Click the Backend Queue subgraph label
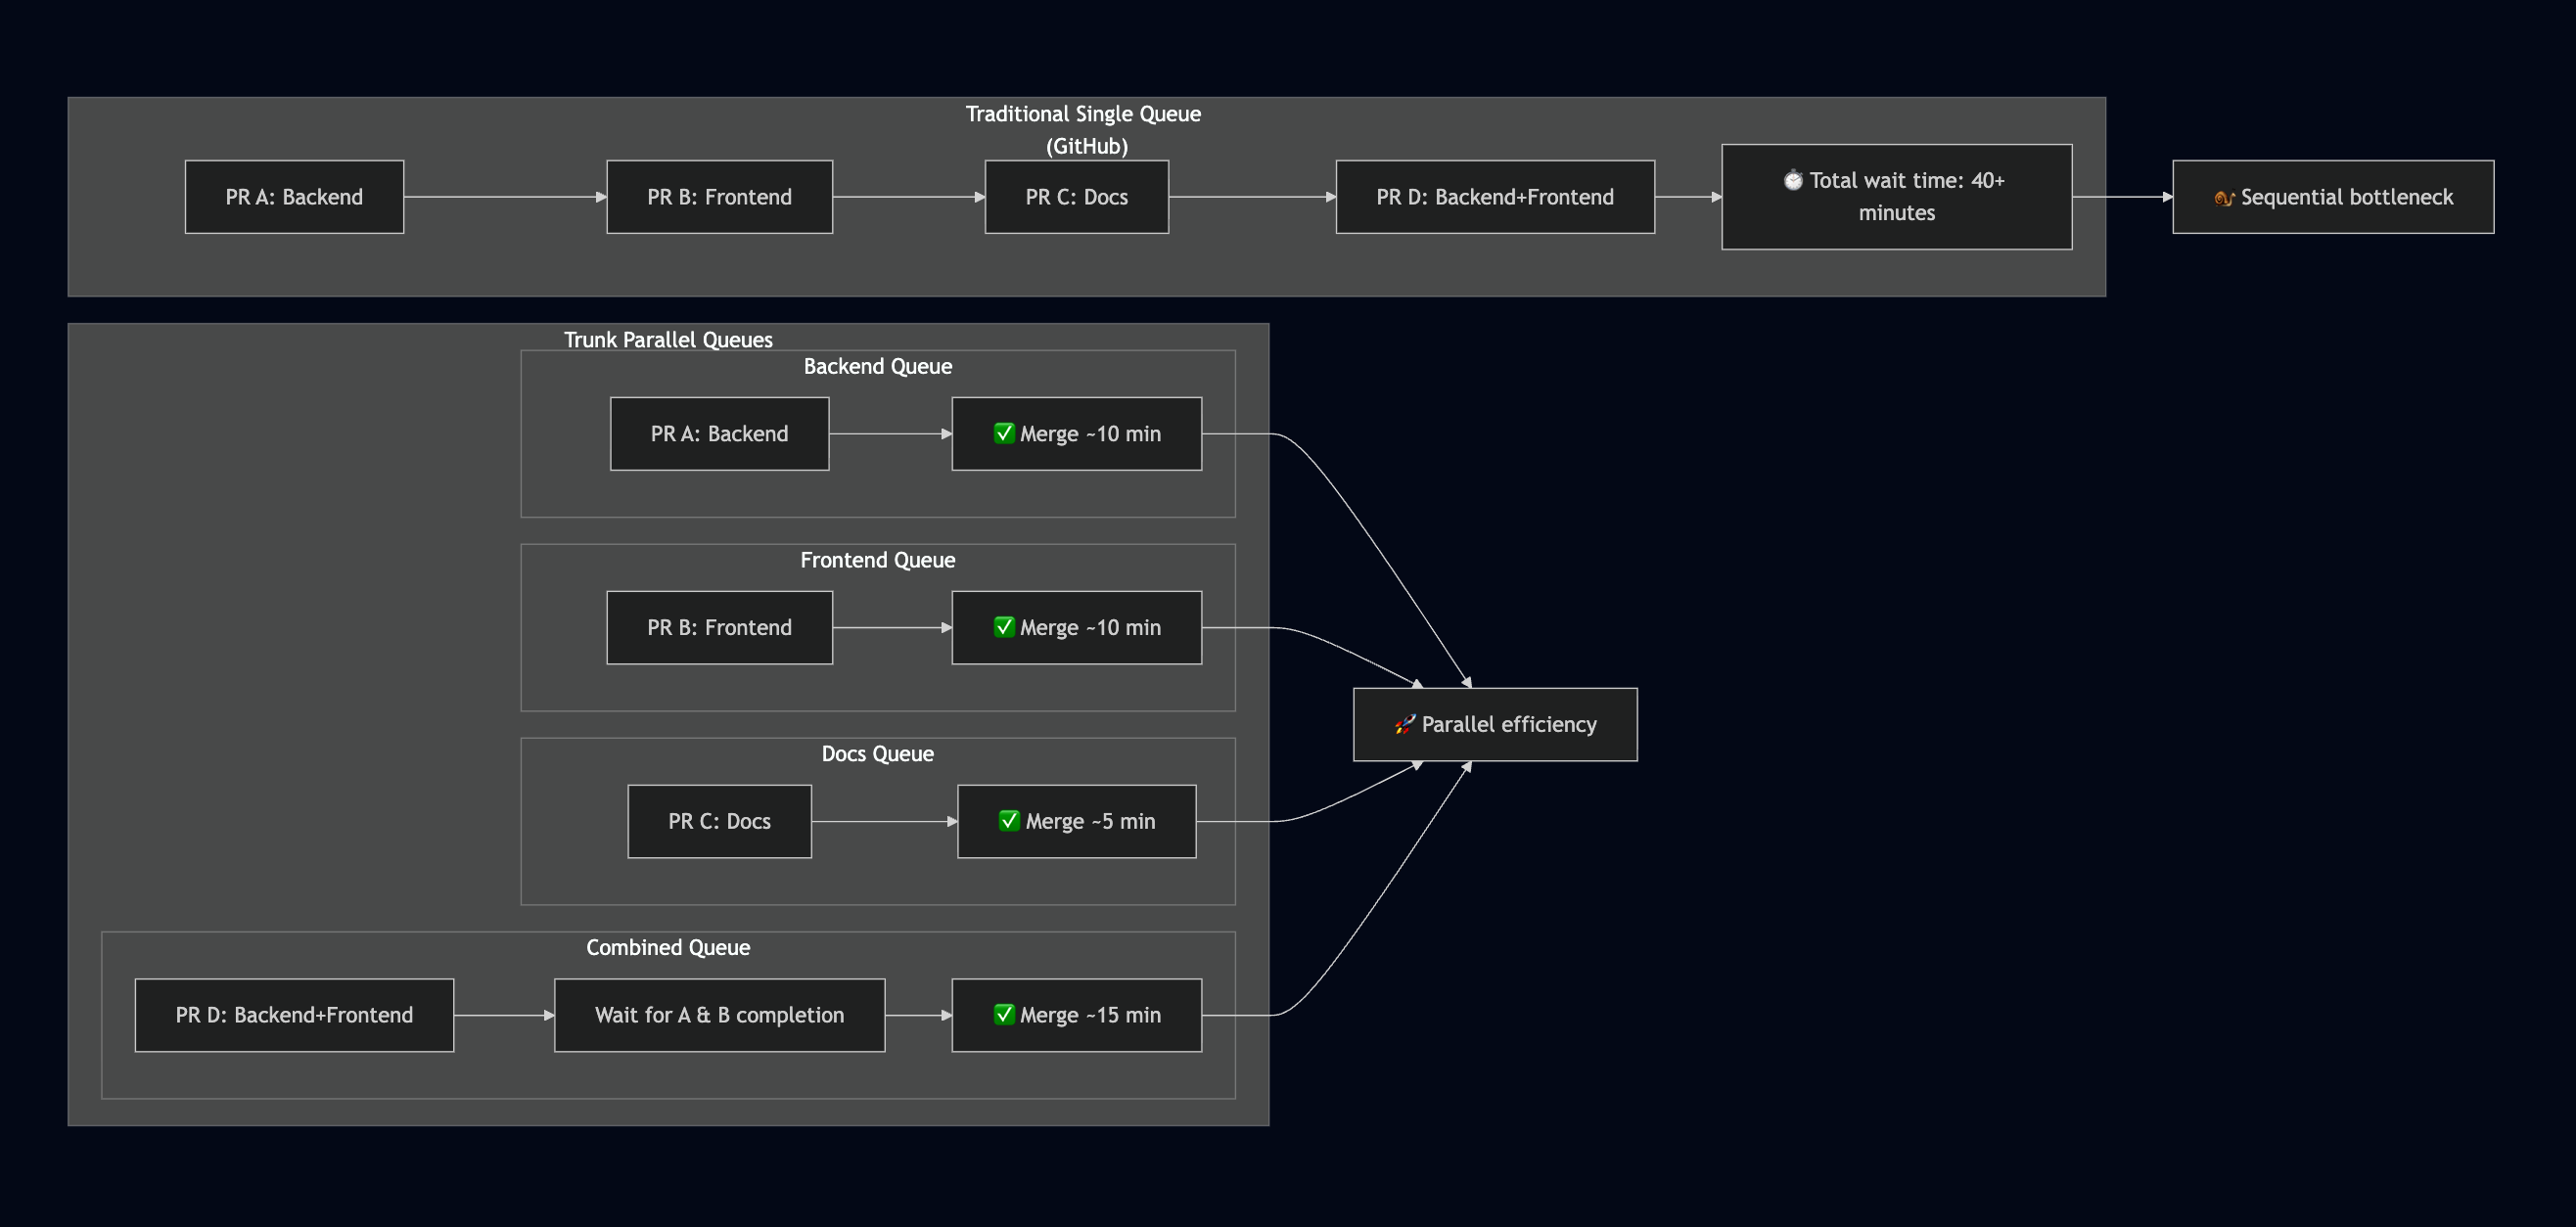This screenshot has height=1227, width=2576. 877,366
